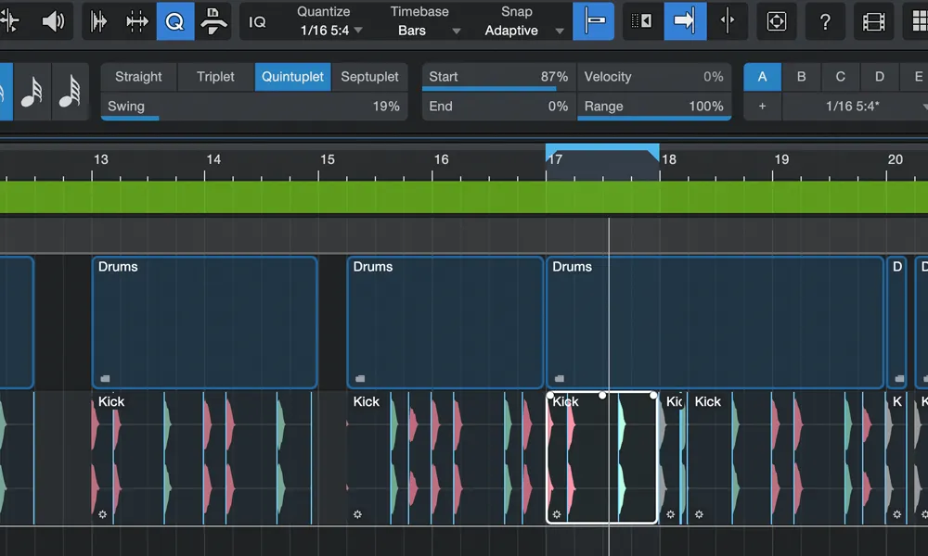Select the Quintuplet grid option
Viewport: 928px width, 556px height.
tap(292, 77)
